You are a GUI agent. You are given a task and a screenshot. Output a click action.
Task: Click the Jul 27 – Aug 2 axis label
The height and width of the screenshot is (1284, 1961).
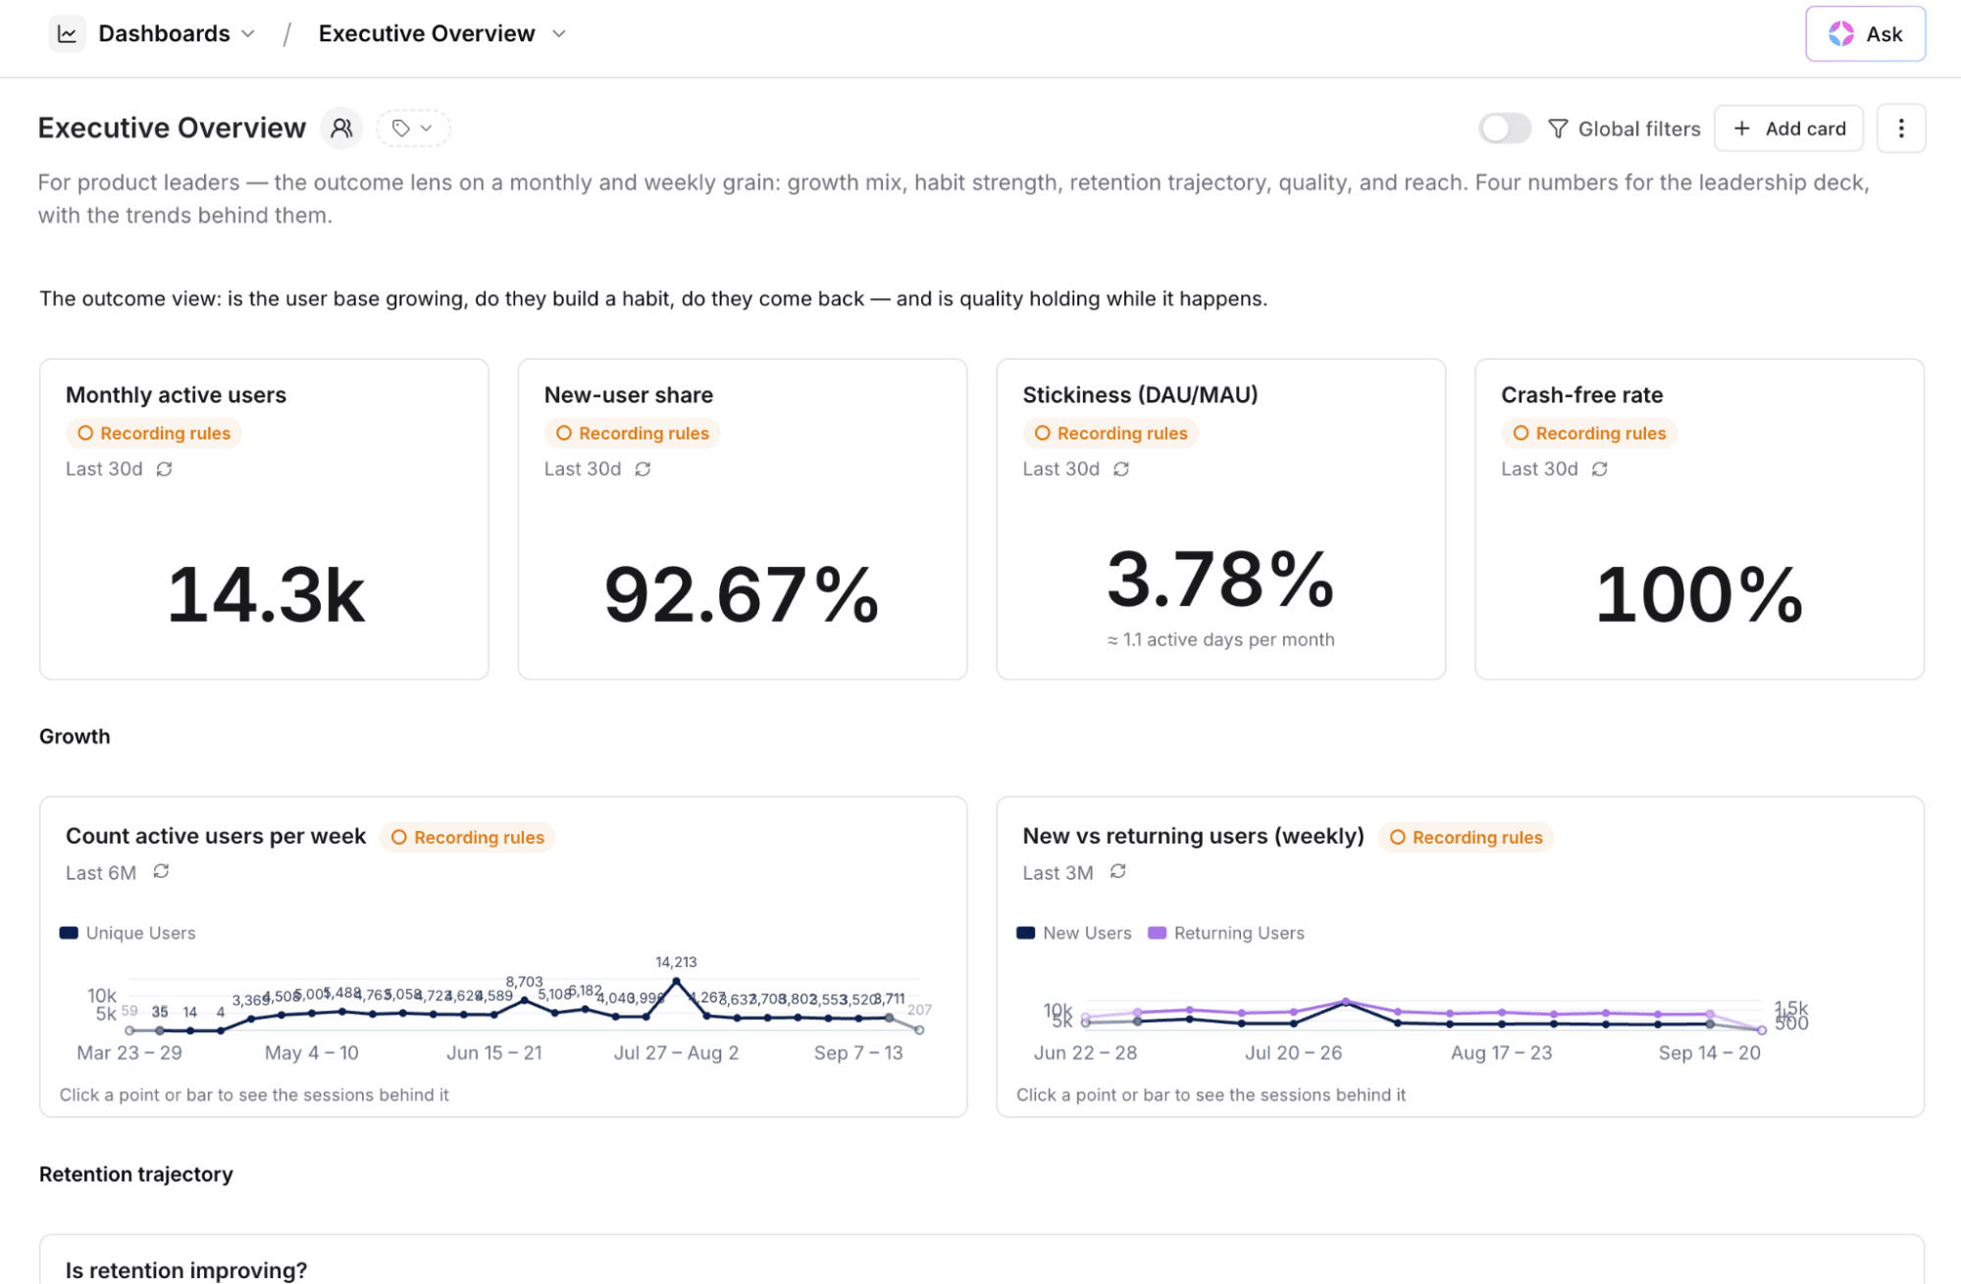tap(676, 1053)
